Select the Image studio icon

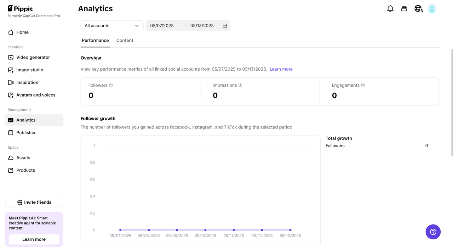click(11, 70)
